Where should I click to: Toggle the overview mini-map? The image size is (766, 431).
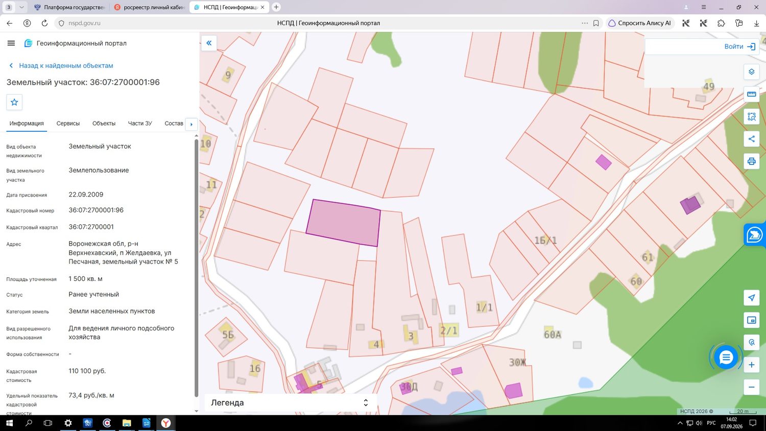pyautogui.click(x=751, y=320)
